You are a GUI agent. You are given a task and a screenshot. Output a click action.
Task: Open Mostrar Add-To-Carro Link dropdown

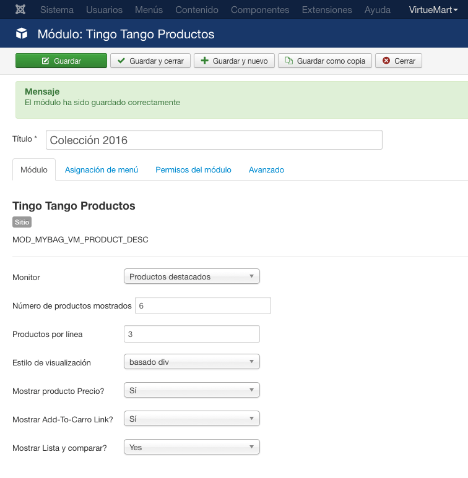191,419
